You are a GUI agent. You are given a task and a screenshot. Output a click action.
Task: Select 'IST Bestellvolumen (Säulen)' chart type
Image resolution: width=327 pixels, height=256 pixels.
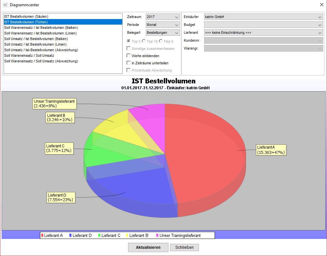[x=26, y=16]
